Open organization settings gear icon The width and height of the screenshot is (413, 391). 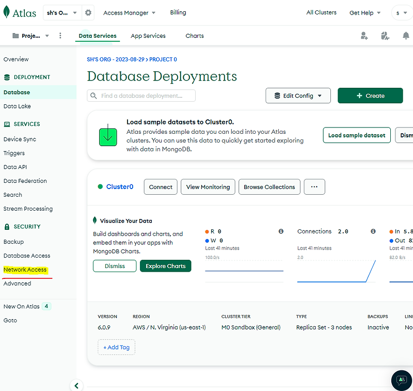click(88, 12)
